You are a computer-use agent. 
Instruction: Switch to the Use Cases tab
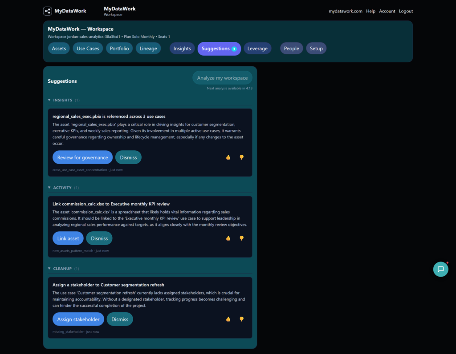[x=88, y=48]
